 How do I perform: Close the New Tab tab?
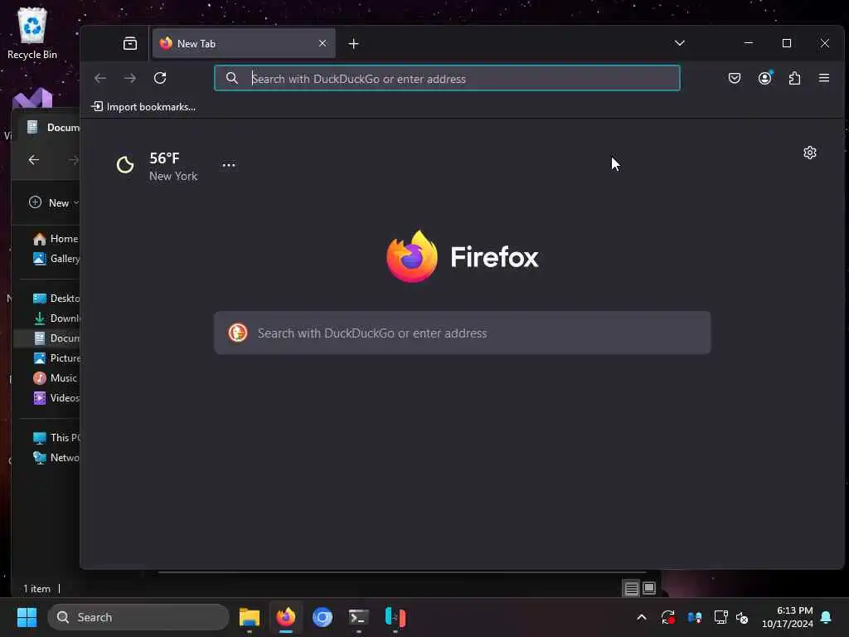(323, 43)
